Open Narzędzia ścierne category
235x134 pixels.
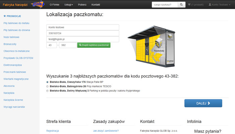13,100
